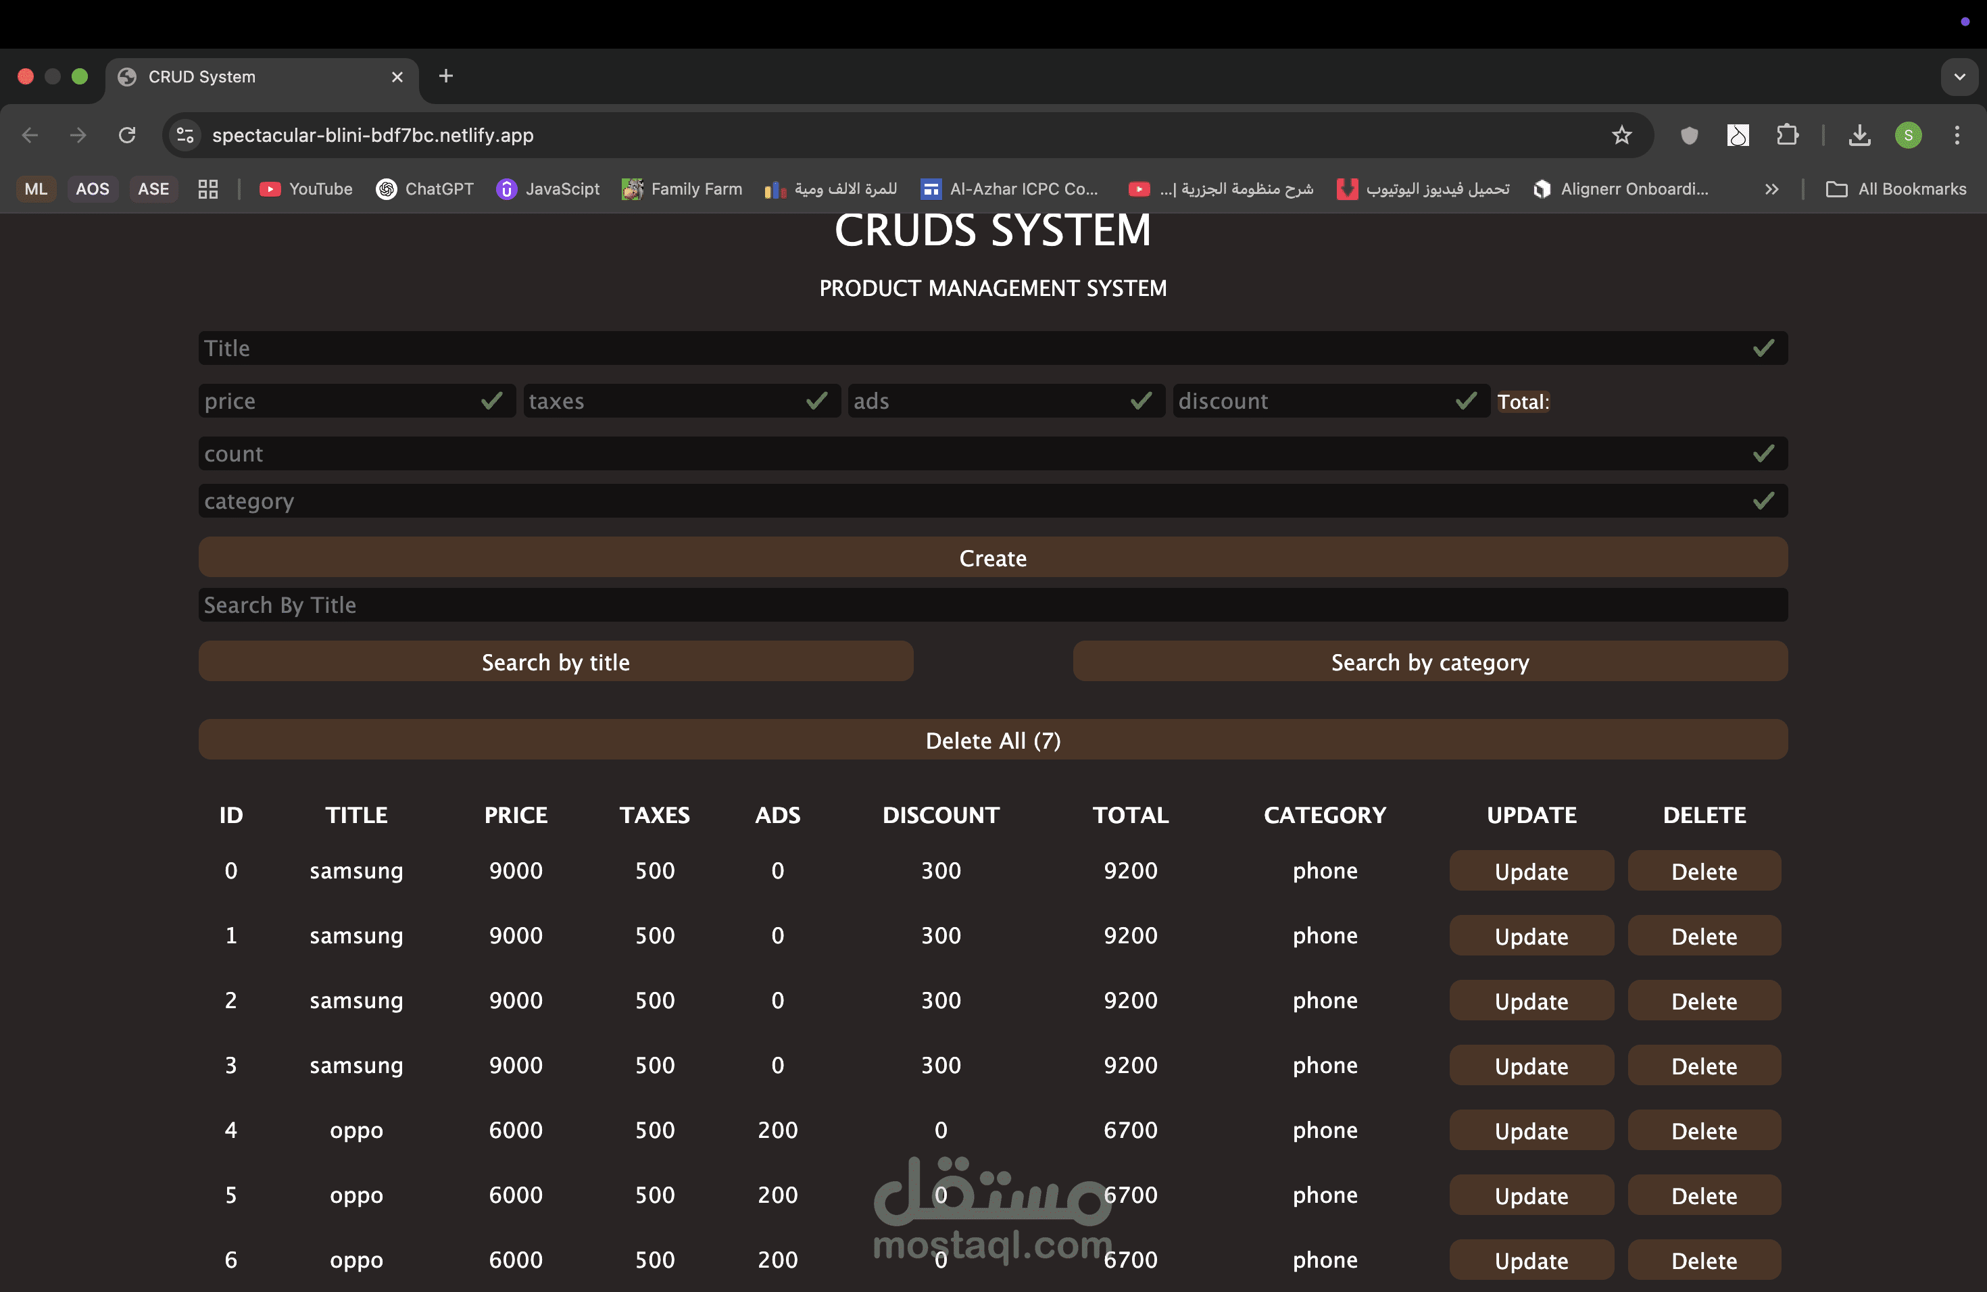Click the DISCOUNT column header
1987x1292 pixels.
coord(941,814)
